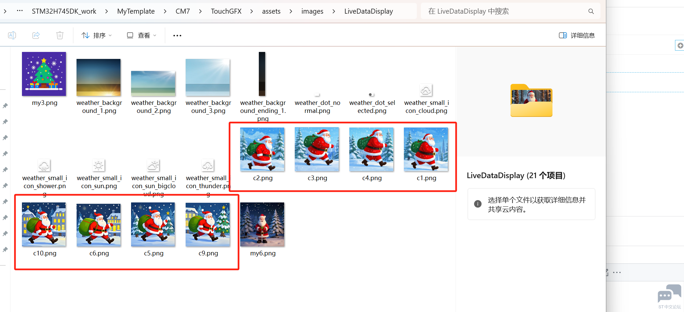Screen dimensions: 684x312
Task: Go to TouchGFX in the breadcrumb
Action: 226,11
